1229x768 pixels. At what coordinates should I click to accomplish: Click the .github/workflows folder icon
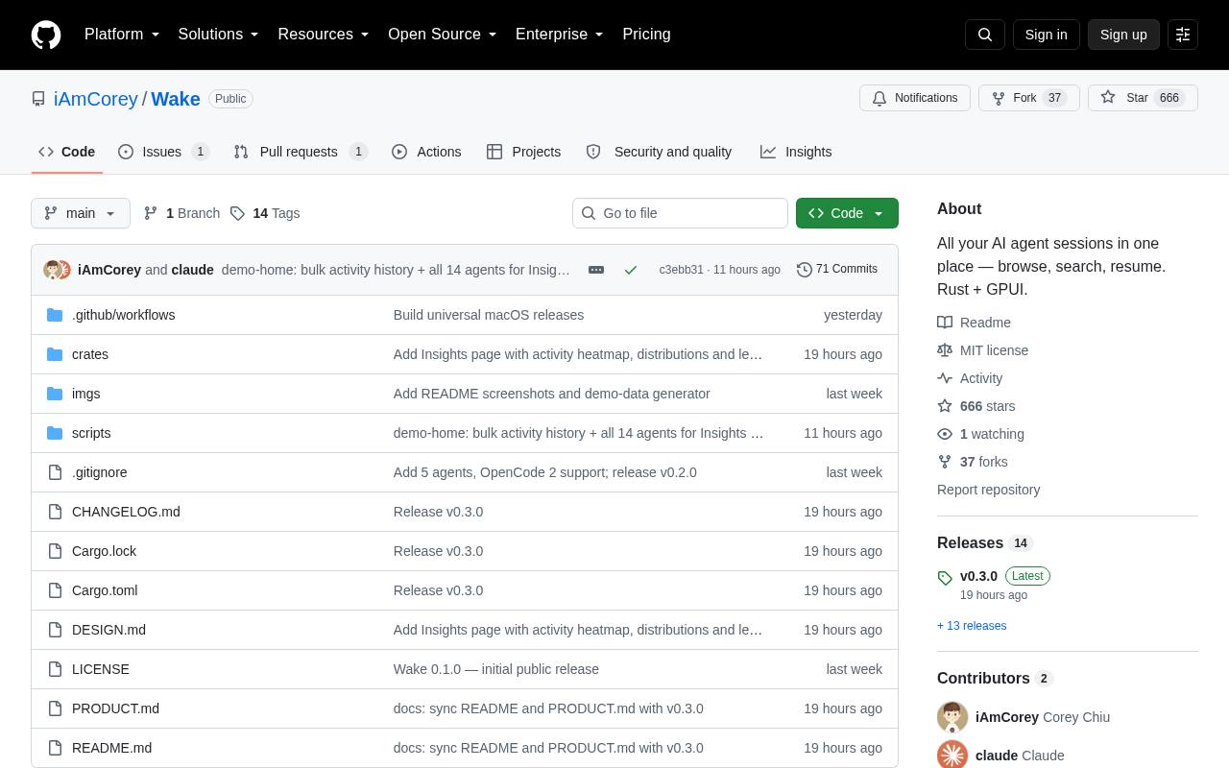[x=55, y=315]
